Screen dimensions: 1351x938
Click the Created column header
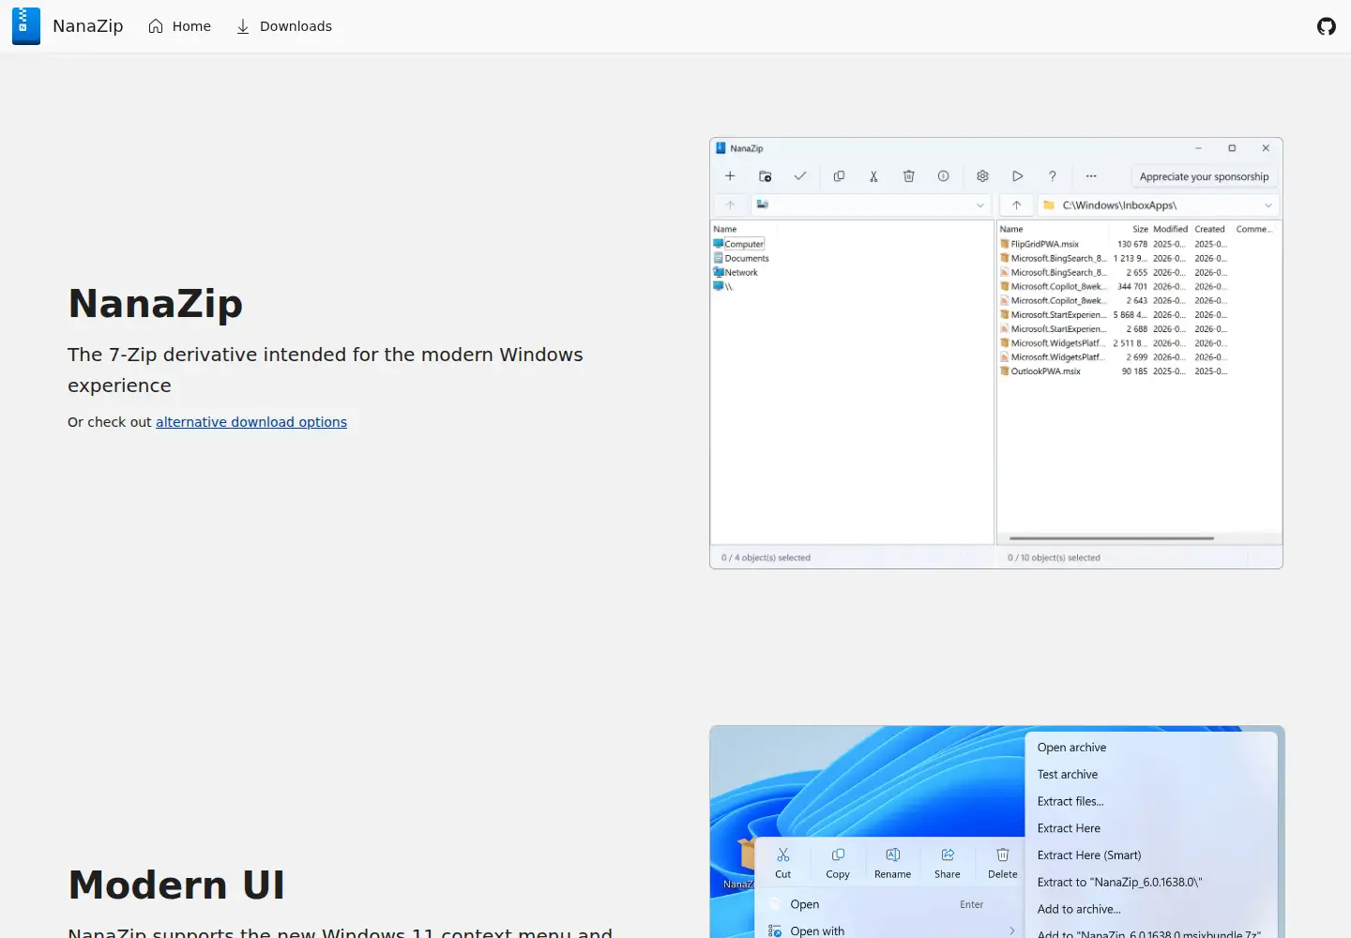1209,229
